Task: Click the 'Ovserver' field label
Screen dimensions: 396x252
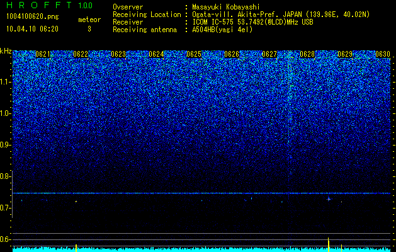Action: tap(128, 8)
